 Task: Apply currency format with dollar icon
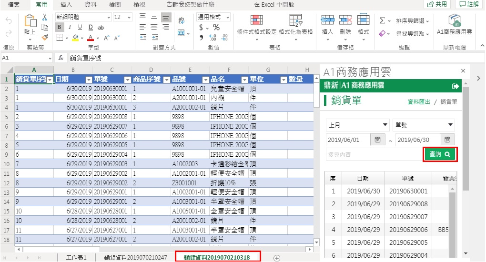coord(201,27)
